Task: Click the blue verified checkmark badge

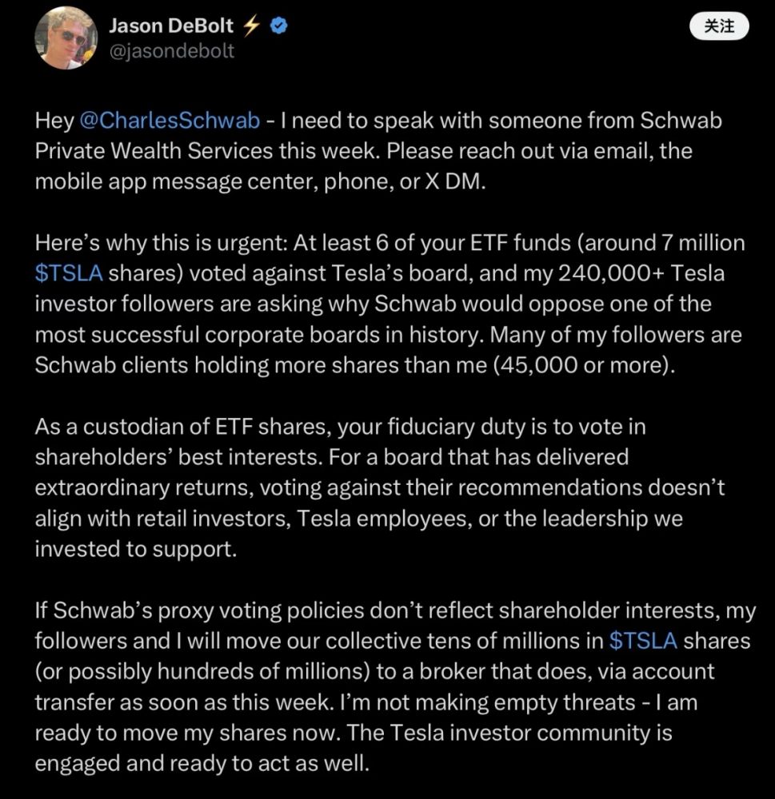Action: point(278,26)
